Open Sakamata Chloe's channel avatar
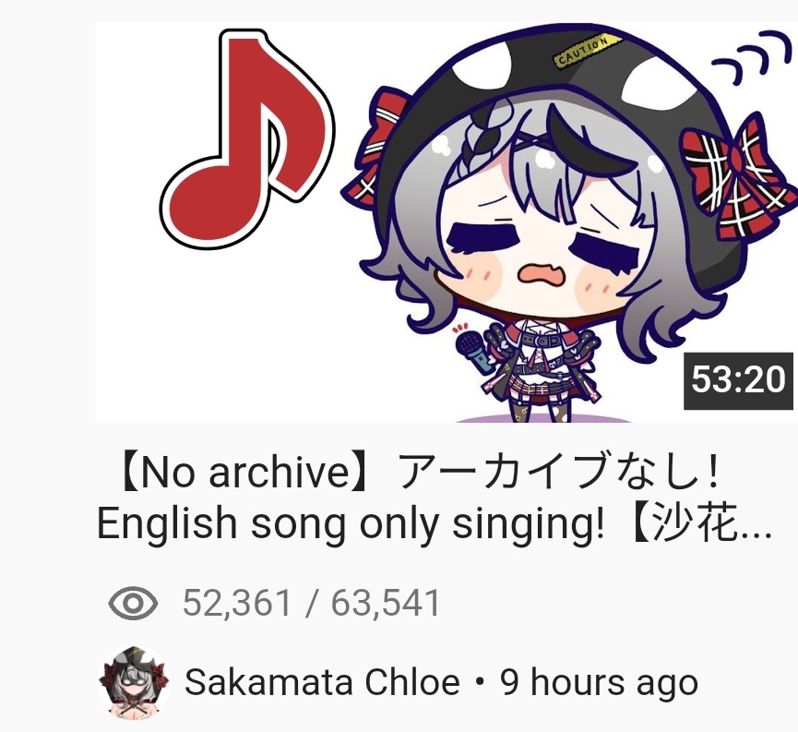The image size is (798, 732). coord(134,682)
